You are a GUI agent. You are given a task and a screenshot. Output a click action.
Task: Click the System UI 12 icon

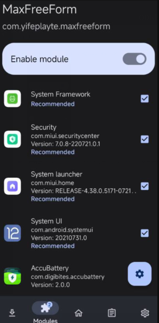13,233
